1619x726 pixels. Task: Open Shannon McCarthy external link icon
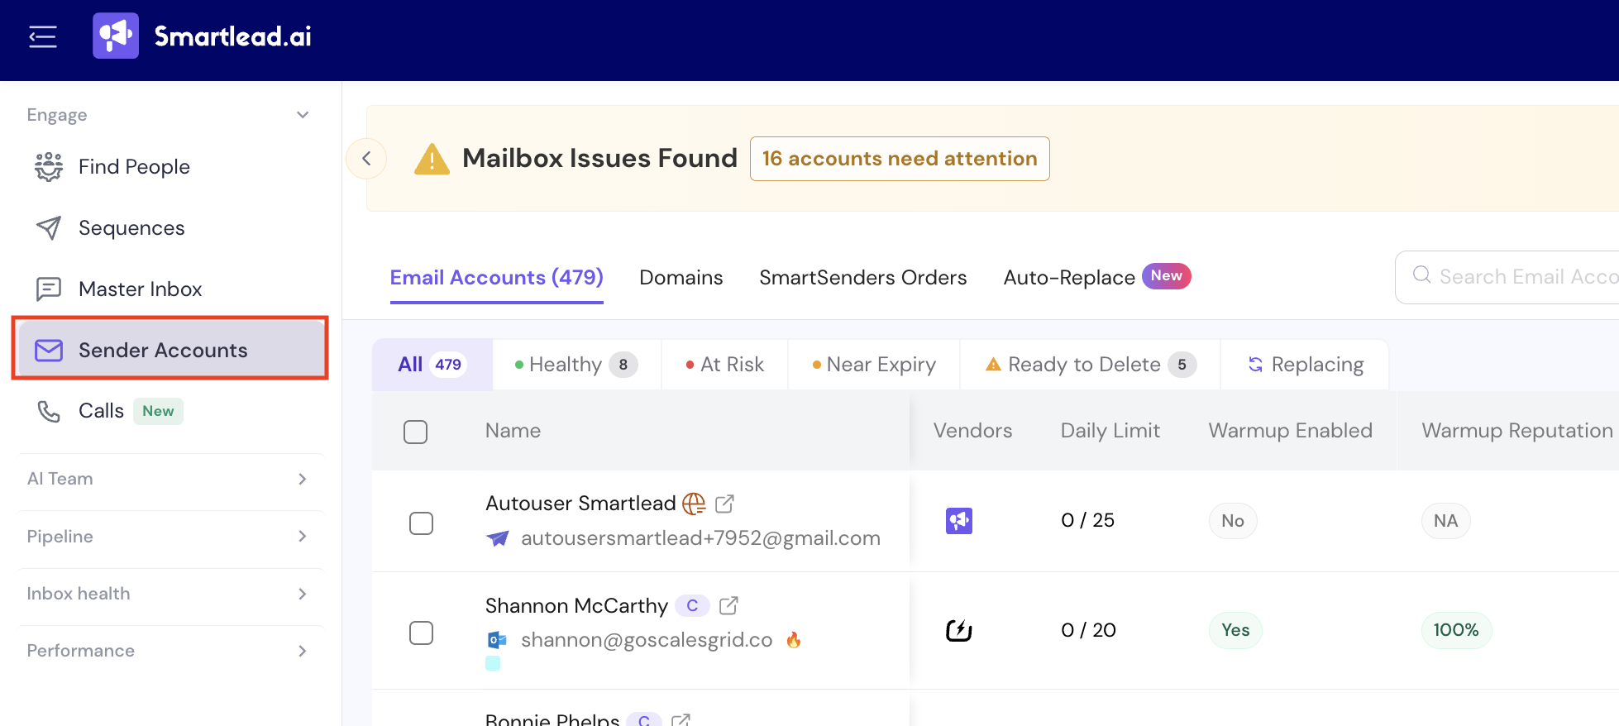(728, 605)
